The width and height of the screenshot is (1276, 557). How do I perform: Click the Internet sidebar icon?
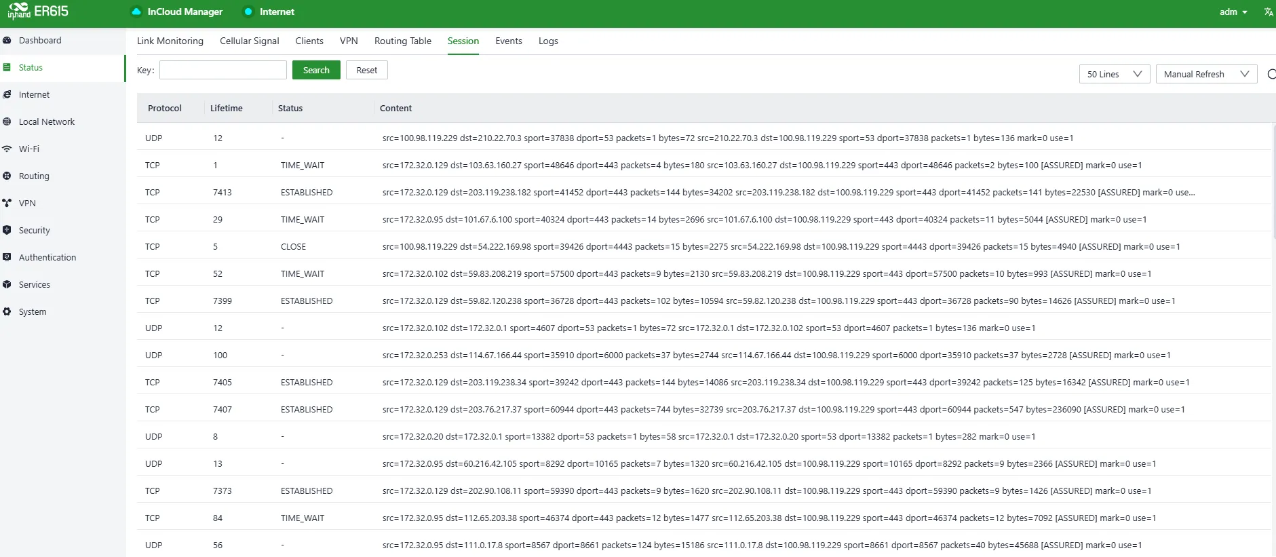click(x=7, y=94)
